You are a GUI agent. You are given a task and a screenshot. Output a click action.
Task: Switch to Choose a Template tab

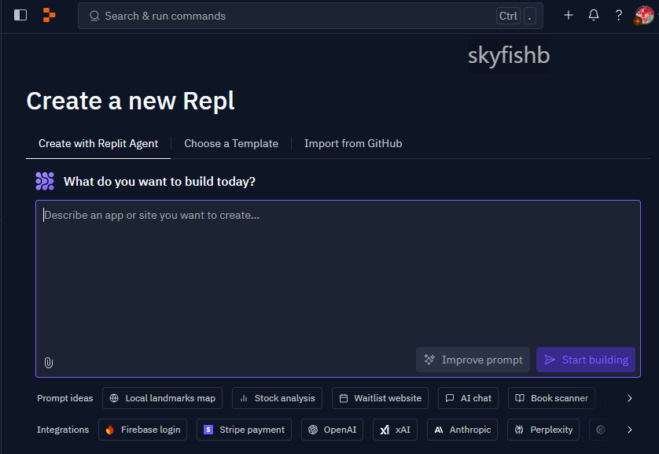pyautogui.click(x=231, y=144)
